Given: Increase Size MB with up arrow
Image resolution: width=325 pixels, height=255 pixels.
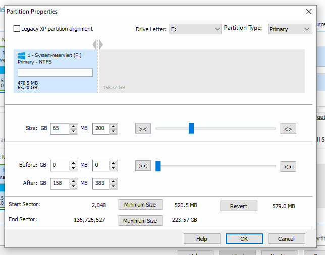Looking at the screenshot, I should pyautogui.click(x=114, y=126).
